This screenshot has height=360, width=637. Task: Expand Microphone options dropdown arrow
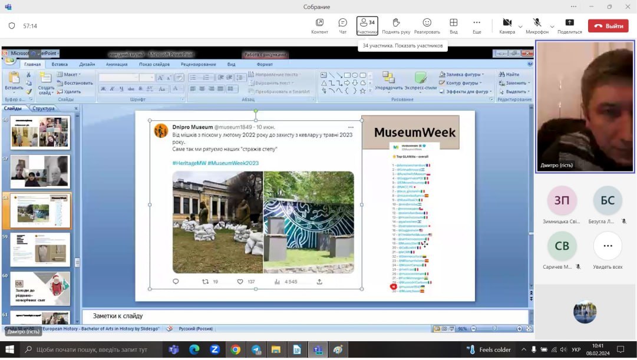click(x=552, y=27)
